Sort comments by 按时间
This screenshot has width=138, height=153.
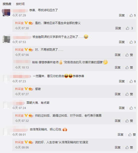tap(20, 4)
